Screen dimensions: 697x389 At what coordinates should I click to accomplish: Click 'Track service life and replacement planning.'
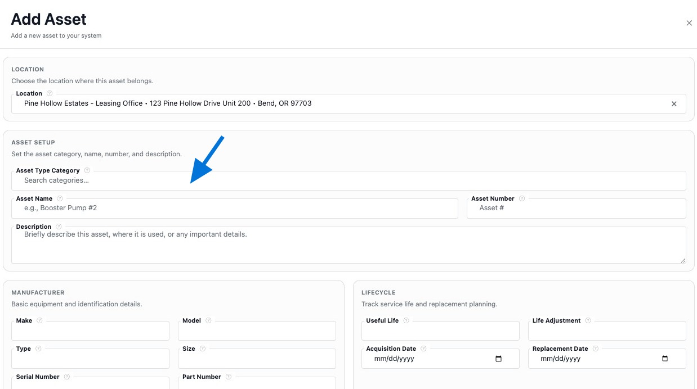click(429, 304)
